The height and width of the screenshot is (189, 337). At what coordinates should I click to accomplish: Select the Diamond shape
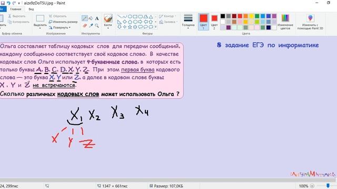click(125, 22)
